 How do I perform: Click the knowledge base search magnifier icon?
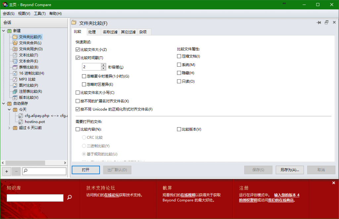[x=70, y=197]
